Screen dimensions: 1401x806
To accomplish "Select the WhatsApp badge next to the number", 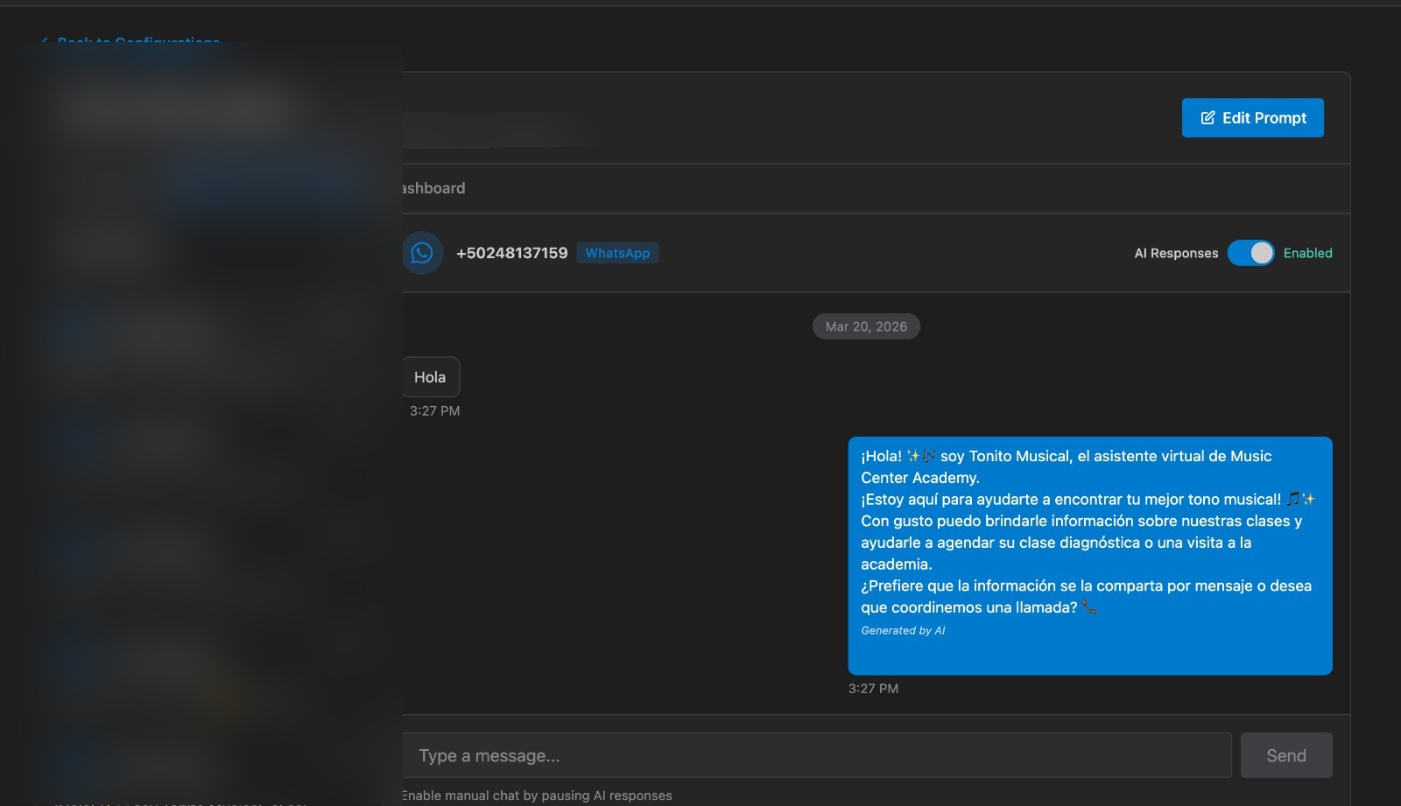I will pyautogui.click(x=616, y=253).
